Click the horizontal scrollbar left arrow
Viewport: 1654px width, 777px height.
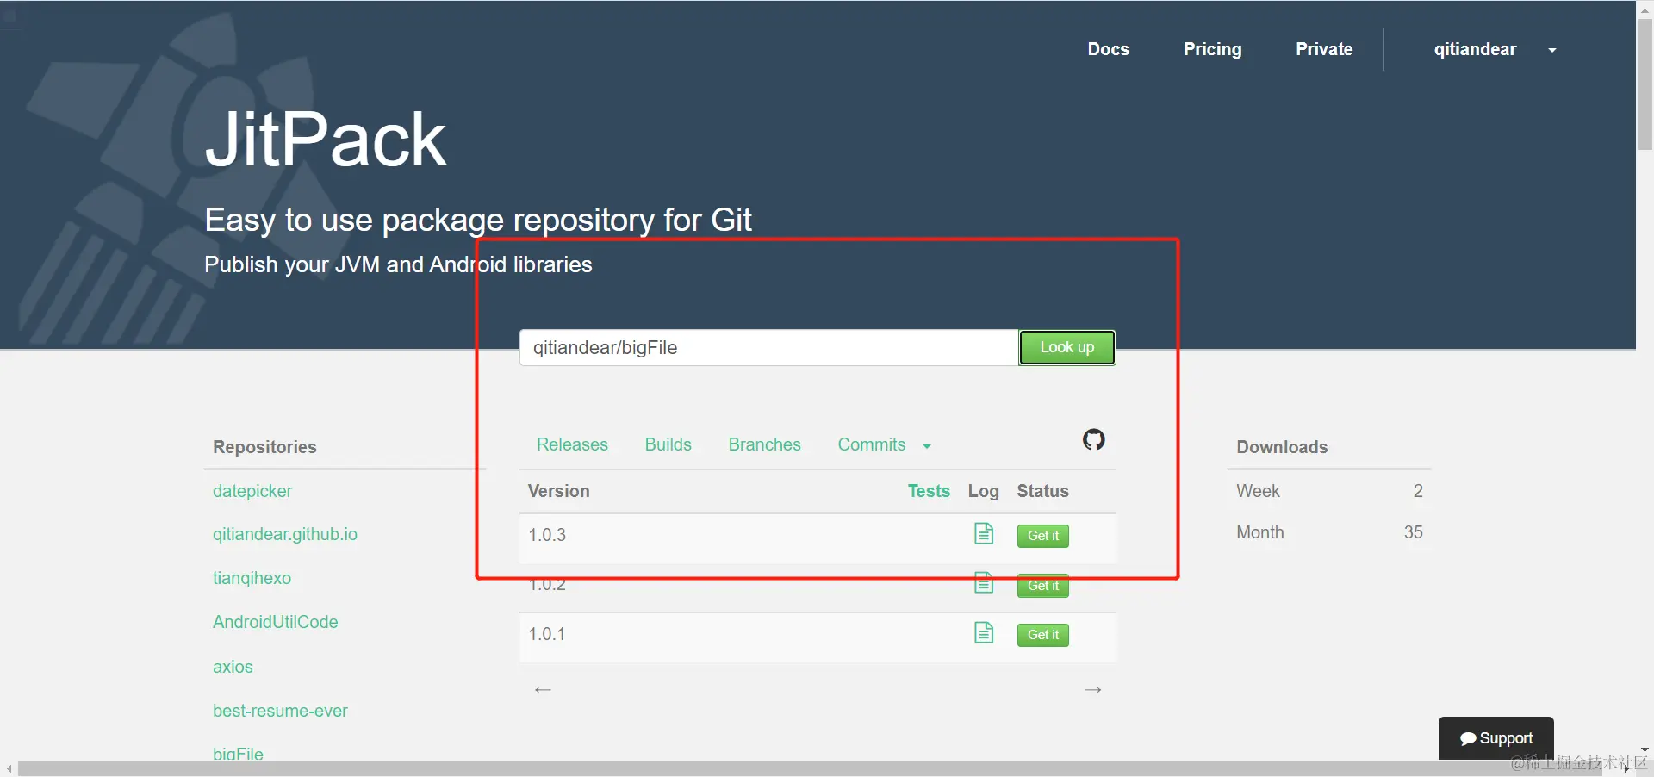pos(9,768)
